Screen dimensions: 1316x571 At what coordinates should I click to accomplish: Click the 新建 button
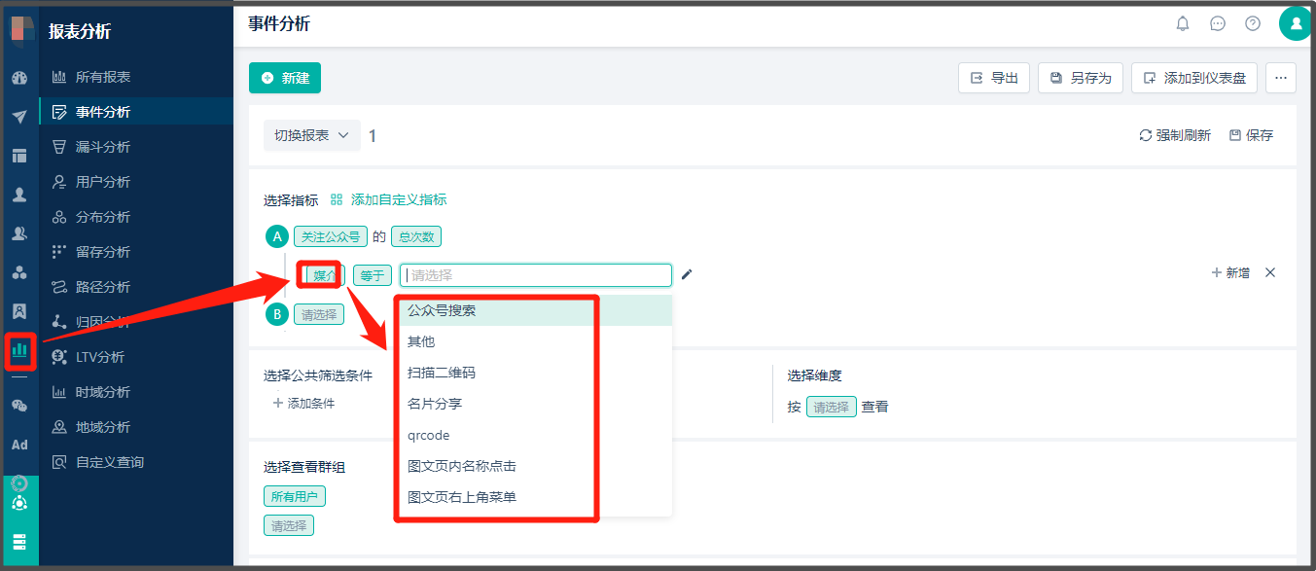coord(284,78)
